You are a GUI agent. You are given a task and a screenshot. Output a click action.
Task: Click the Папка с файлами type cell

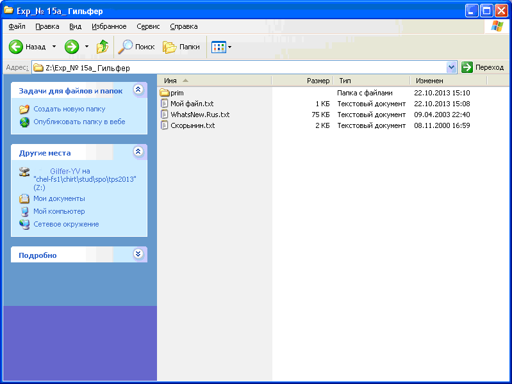pos(365,93)
